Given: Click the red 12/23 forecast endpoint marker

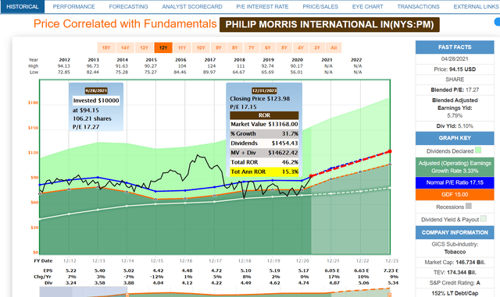Looking at the screenshot, I should pyautogui.click(x=390, y=151).
